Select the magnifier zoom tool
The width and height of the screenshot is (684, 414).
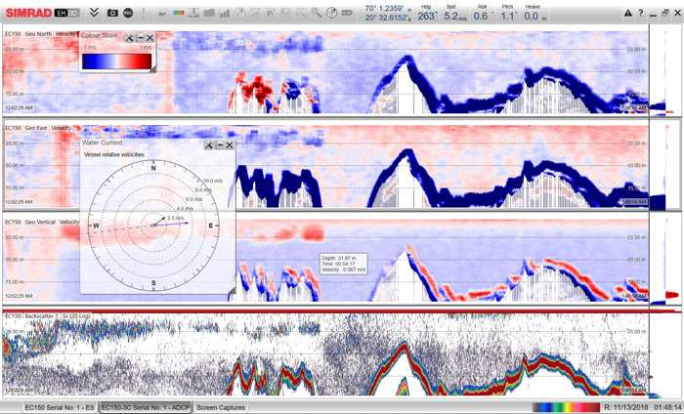click(x=317, y=13)
